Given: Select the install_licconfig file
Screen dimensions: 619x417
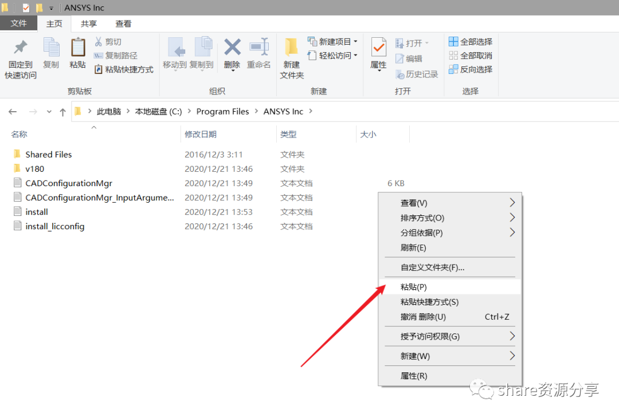Looking at the screenshot, I should coord(55,226).
